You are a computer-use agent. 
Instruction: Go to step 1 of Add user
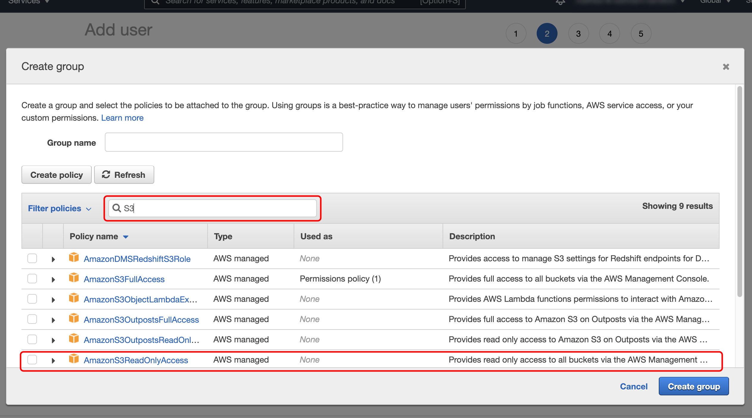516,33
